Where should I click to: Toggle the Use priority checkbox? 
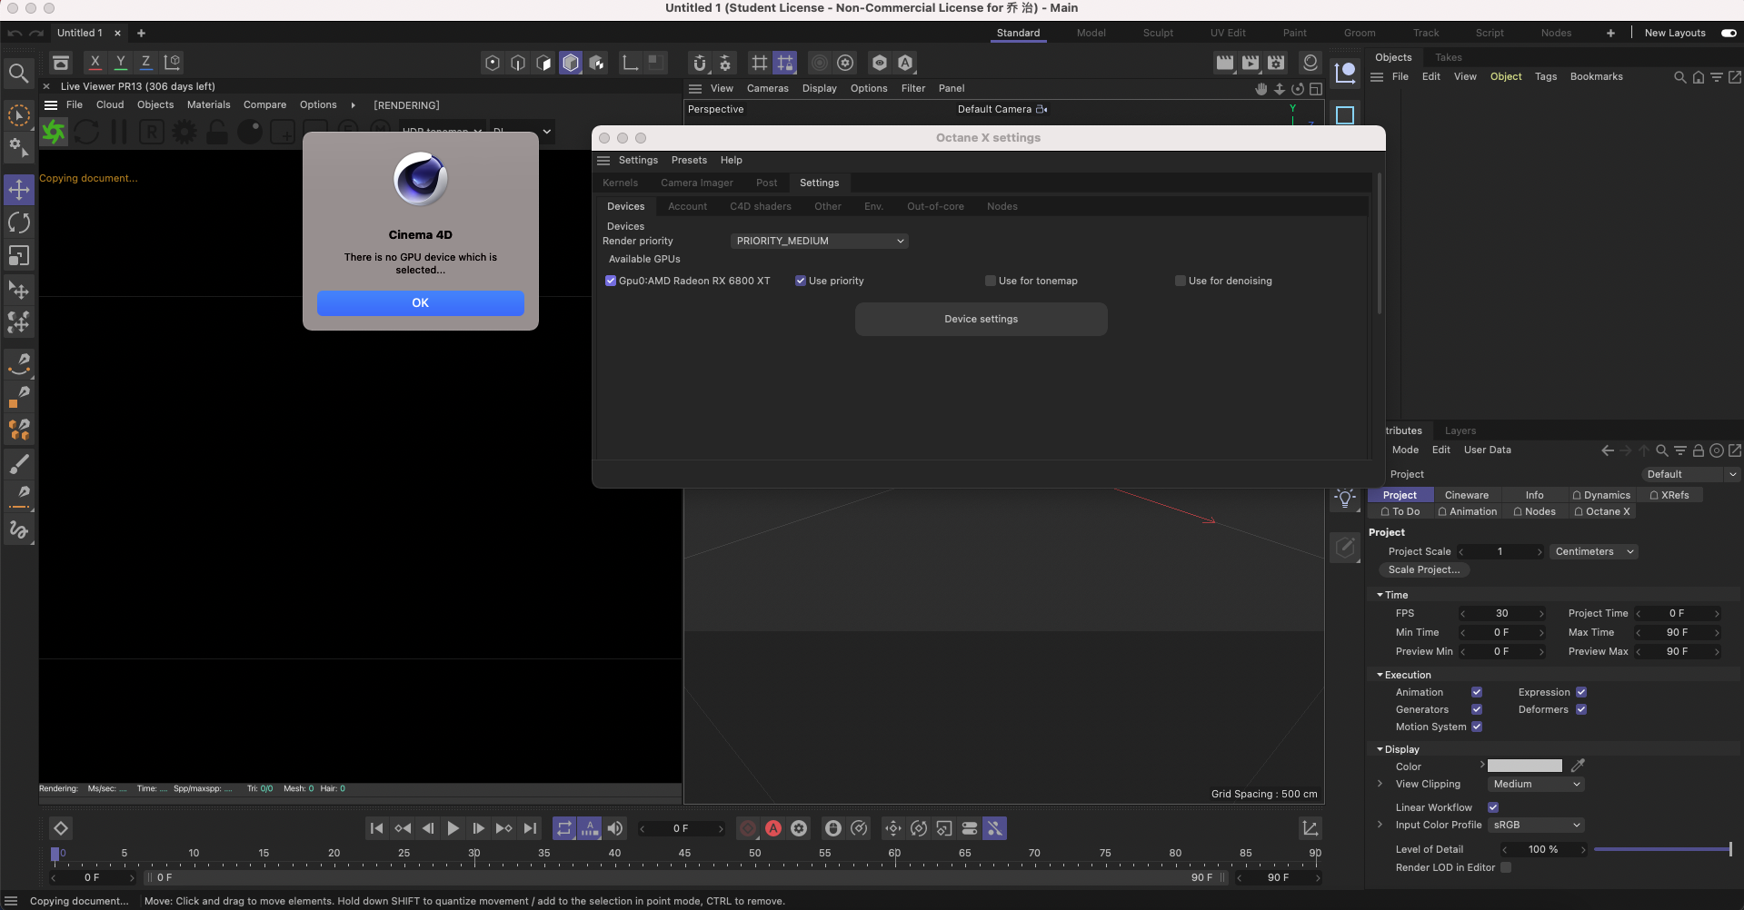801,281
